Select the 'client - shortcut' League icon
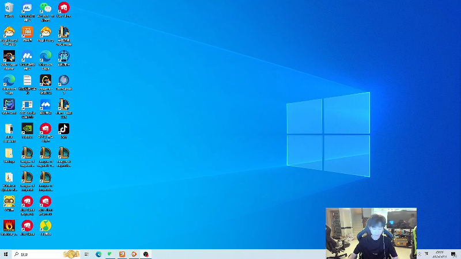461x259 pixels. coord(64,109)
